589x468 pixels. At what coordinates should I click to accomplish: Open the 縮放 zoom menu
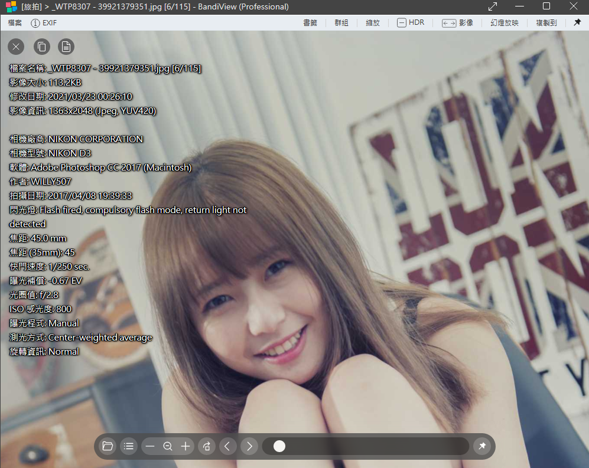point(373,23)
